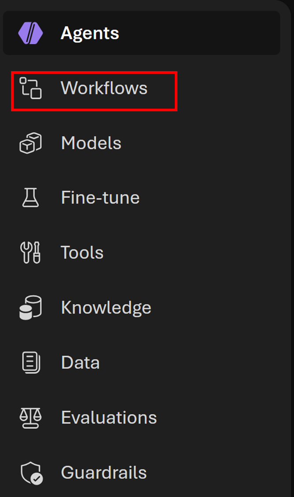Navigate to the Fine-tune text label
The height and width of the screenshot is (497, 294).
coord(100,197)
